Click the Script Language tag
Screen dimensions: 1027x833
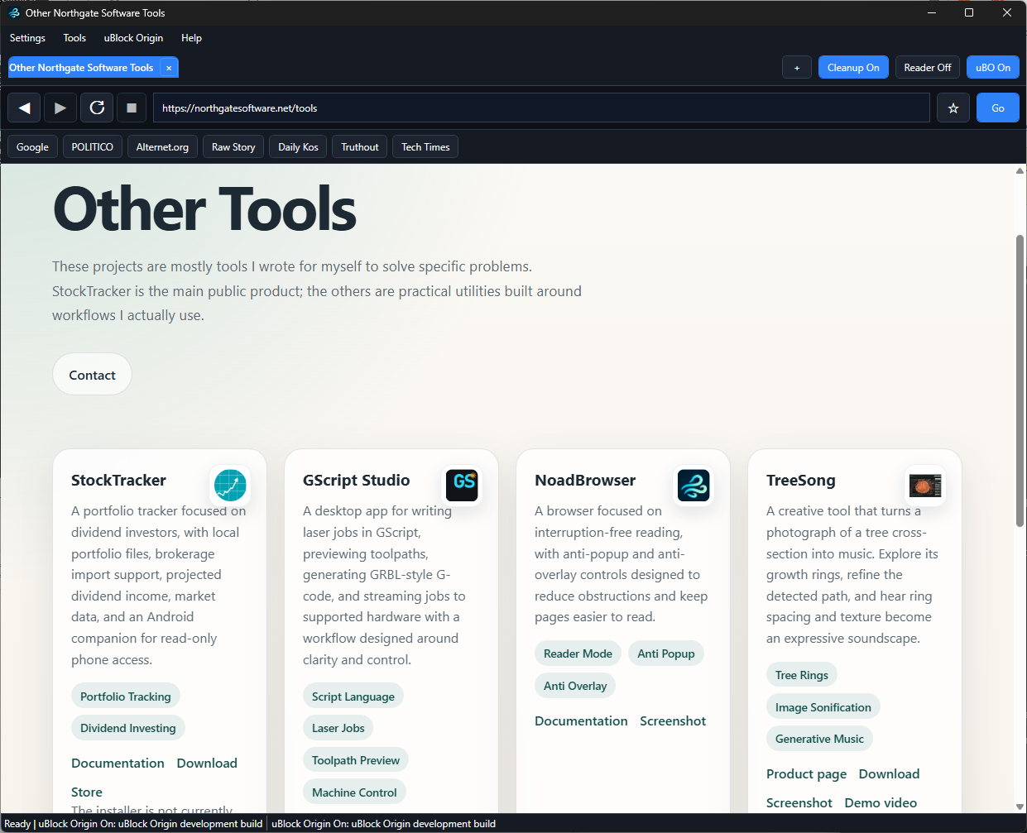click(x=353, y=697)
